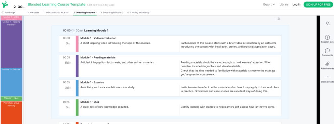Switch to the Overview tab
This screenshot has width=334, height=124.
34,13
